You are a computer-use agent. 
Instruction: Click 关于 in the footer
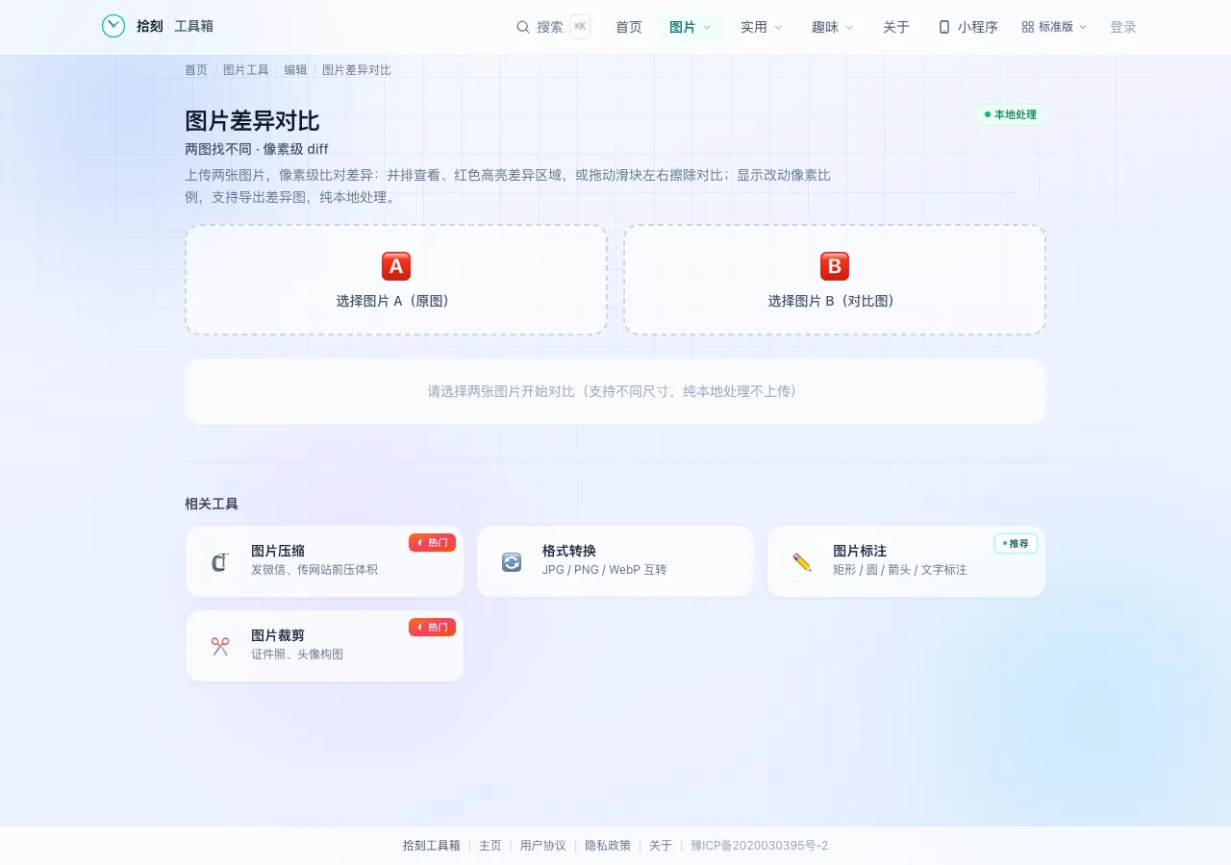point(661,846)
